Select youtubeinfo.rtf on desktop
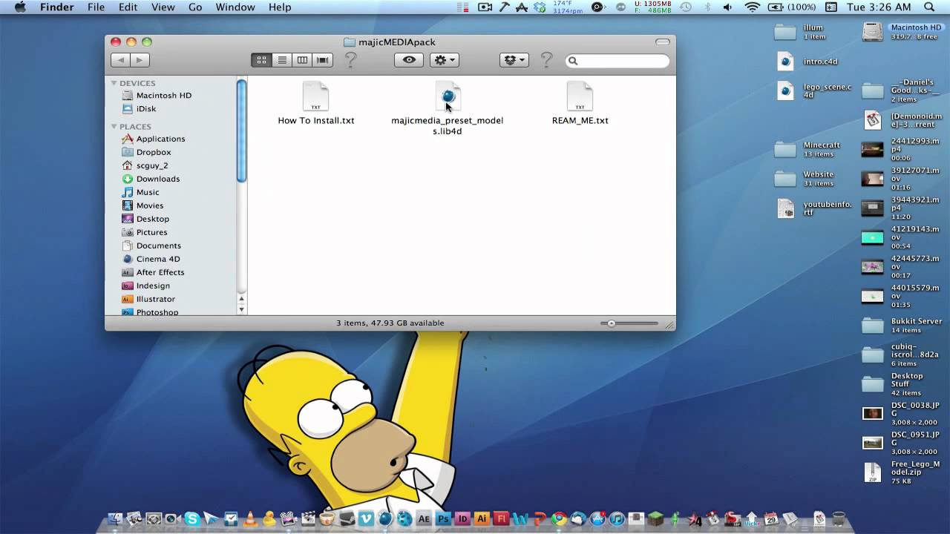 coord(813,208)
